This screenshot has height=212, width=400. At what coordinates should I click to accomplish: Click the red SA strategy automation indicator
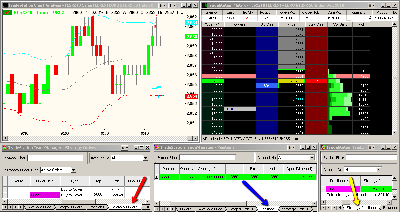(x=7, y=12)
